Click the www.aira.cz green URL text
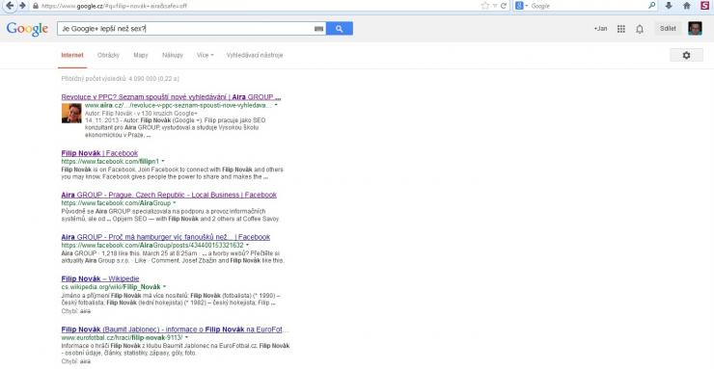The width and height of the screenshot is (714, 369). click(178, 105)
